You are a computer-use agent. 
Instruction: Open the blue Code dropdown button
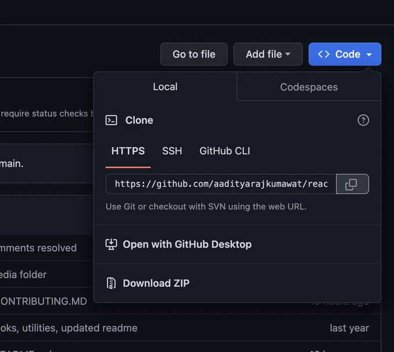click(345, 54)
